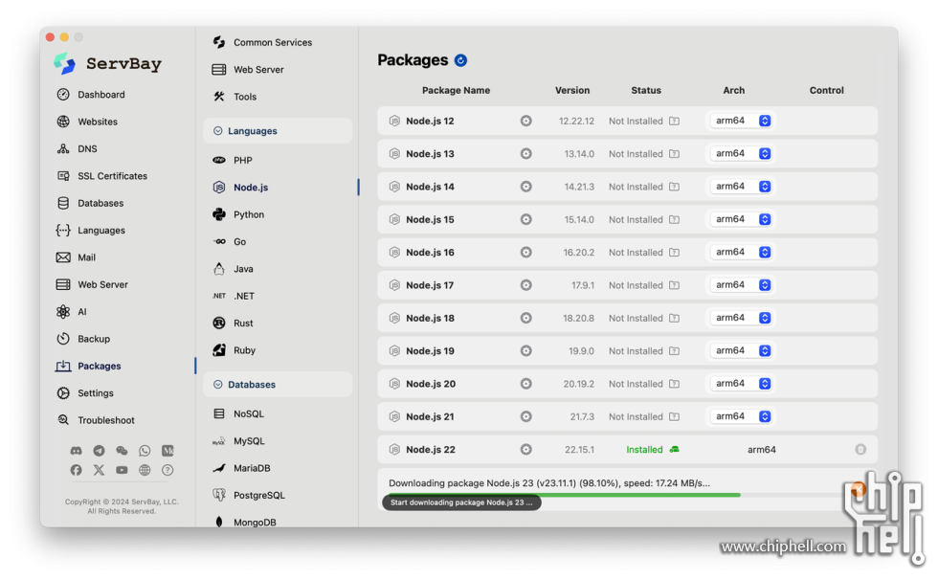Click the version text "22.15.1"

pos(580,450)
